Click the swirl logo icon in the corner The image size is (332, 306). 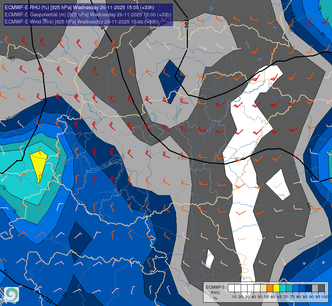(x=12, y=294)
